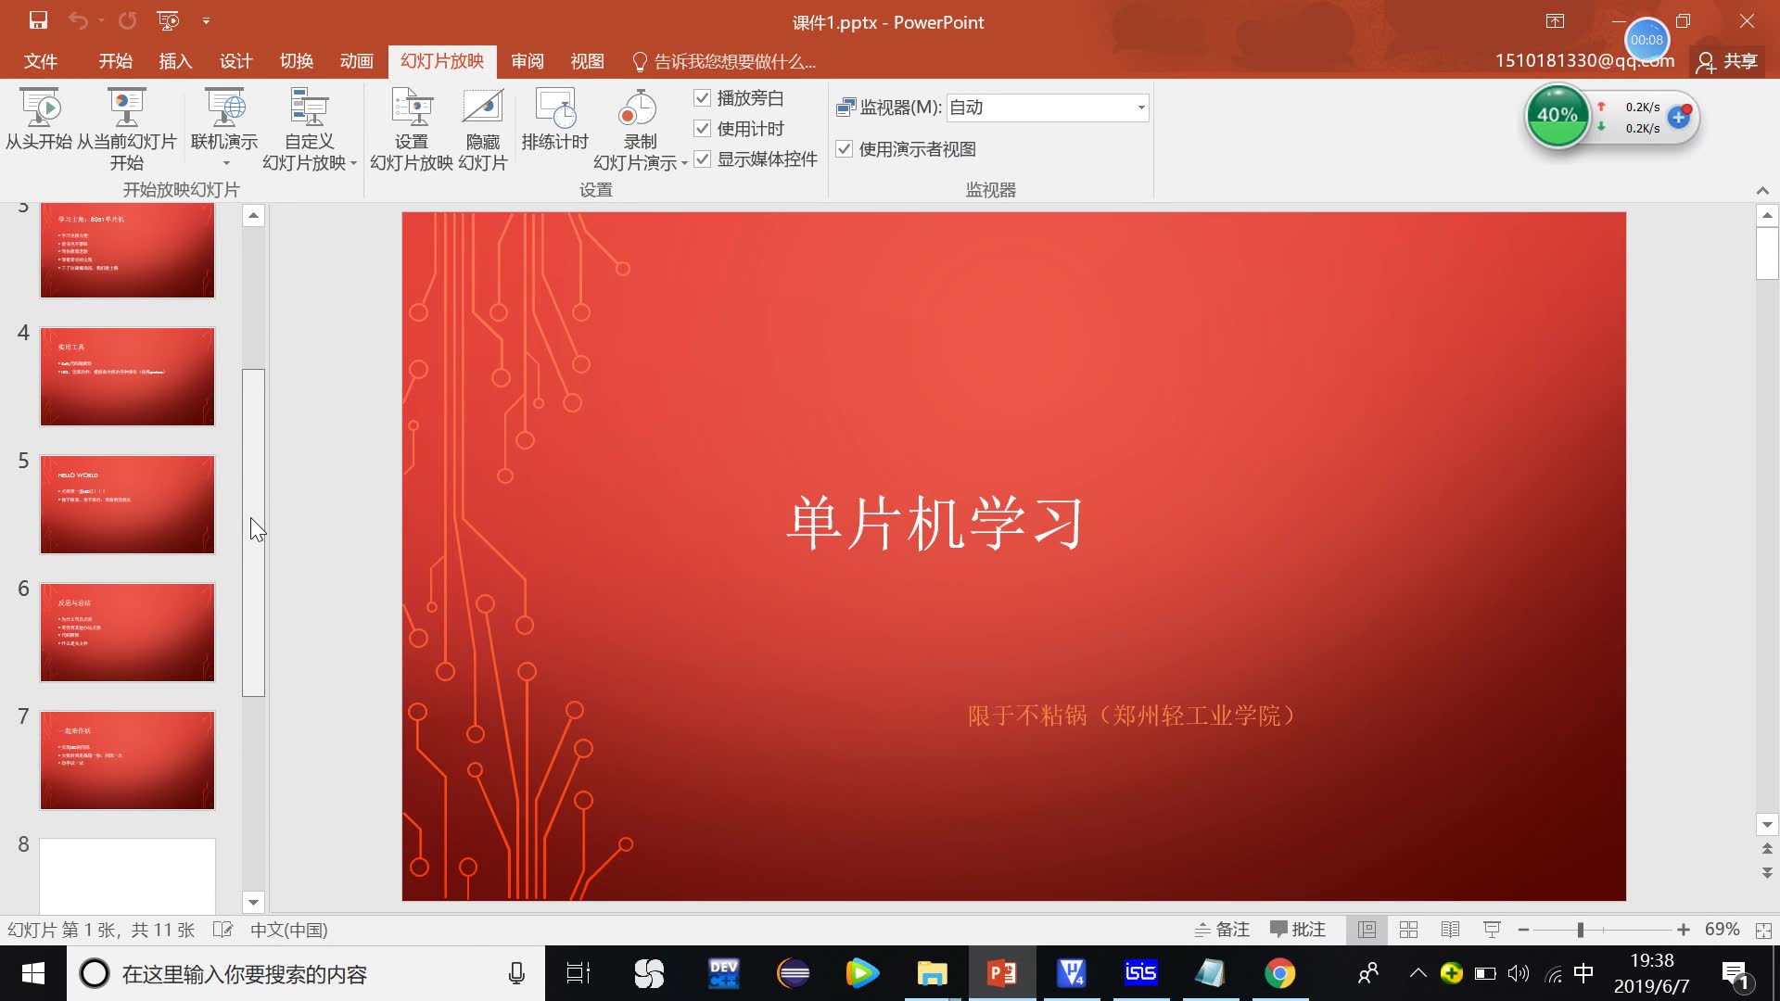This screenshot has height=1001, width=1780.
Task: Start slideshow from current slide
Action: click(x=126, y=125)
